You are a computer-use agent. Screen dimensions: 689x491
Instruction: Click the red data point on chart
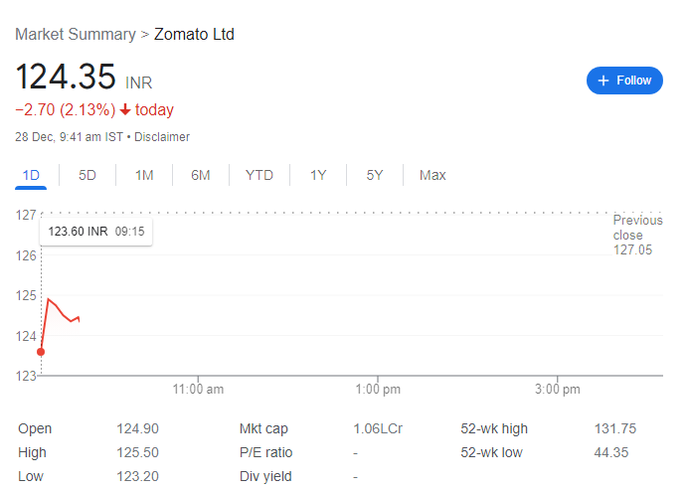(x=41, y=352)
